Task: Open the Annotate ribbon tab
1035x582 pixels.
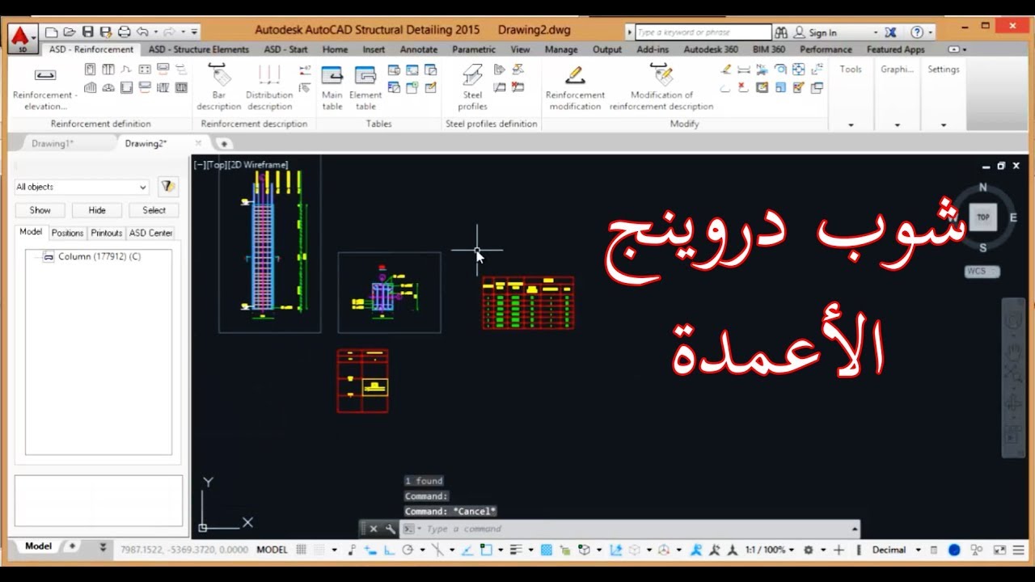Action: pyautogui.click(x=419, y=49)
